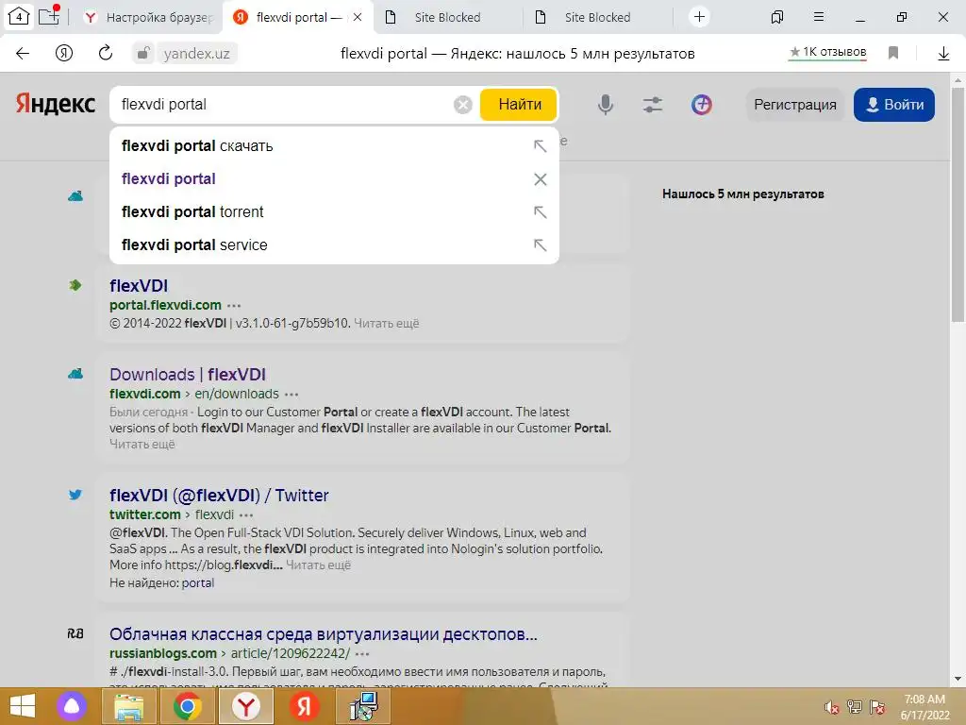
Task: Click the Twitter bird favicon
Action: pyautogui.click(x=75, y=495)
